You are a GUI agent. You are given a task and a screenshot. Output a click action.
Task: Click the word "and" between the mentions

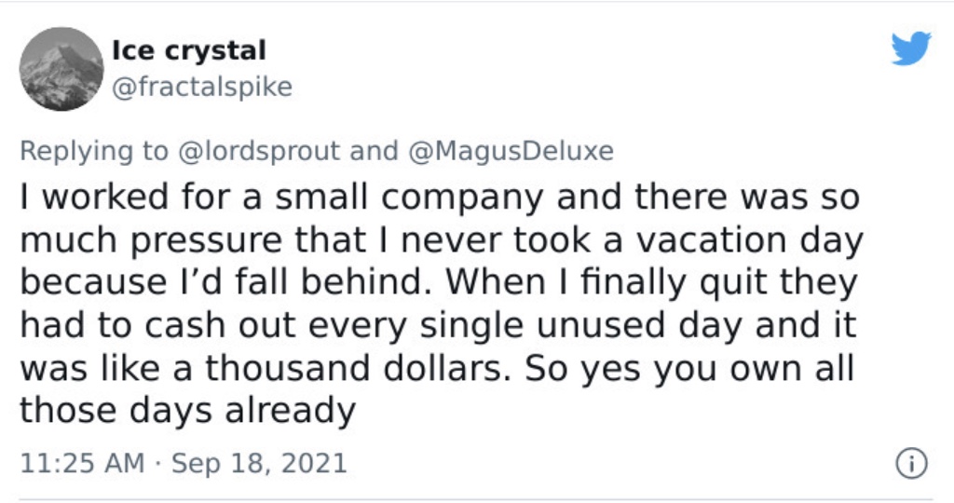coord(374,151)
